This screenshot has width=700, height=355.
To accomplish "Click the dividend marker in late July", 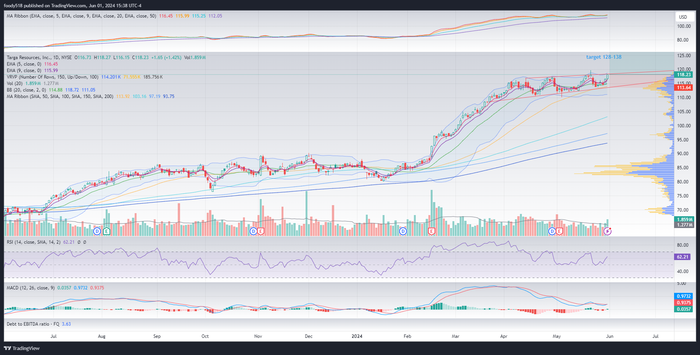I will coord(97,231).
